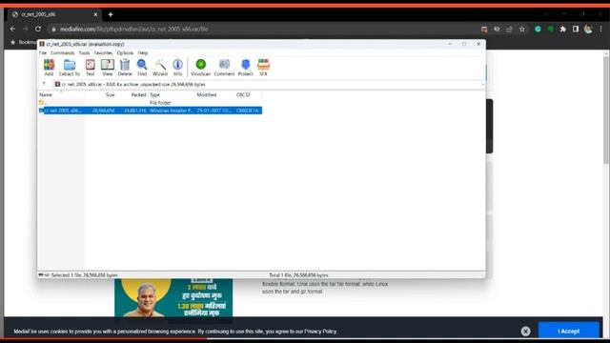Open the Find magnifier tool
The width and height of the screenshot is (610, 343).
[142, 68]
